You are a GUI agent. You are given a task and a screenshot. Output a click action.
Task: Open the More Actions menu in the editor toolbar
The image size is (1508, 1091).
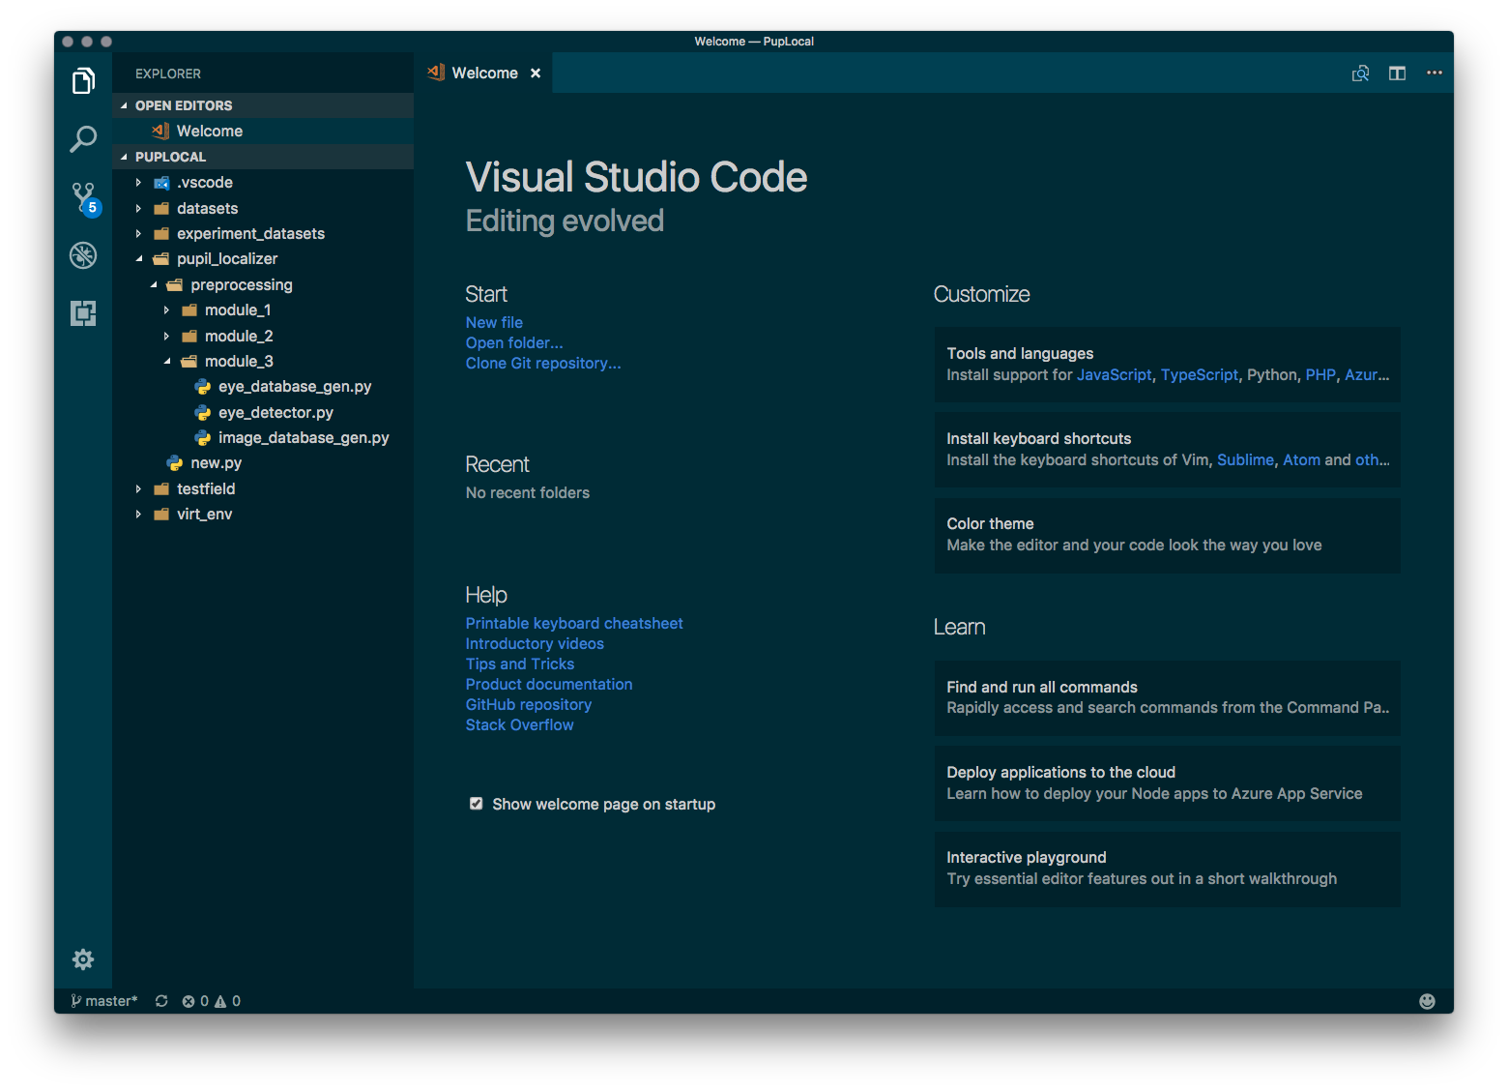point(1435,73)
